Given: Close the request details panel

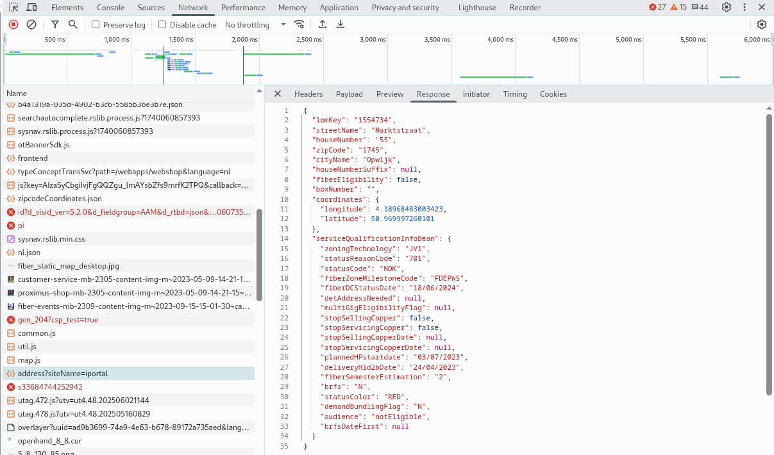Looking at the screenshot, I should point(278,94).
